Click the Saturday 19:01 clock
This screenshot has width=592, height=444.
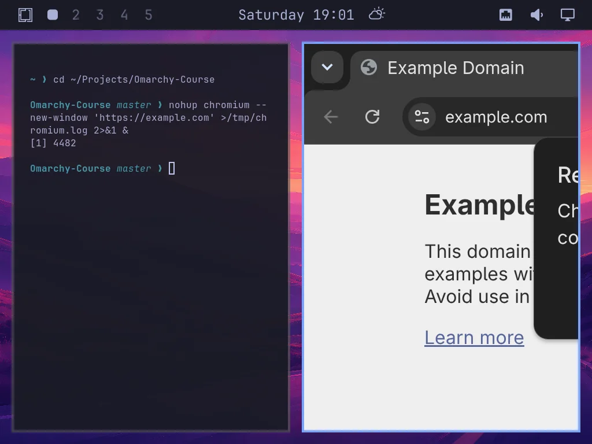coord(297,15)
